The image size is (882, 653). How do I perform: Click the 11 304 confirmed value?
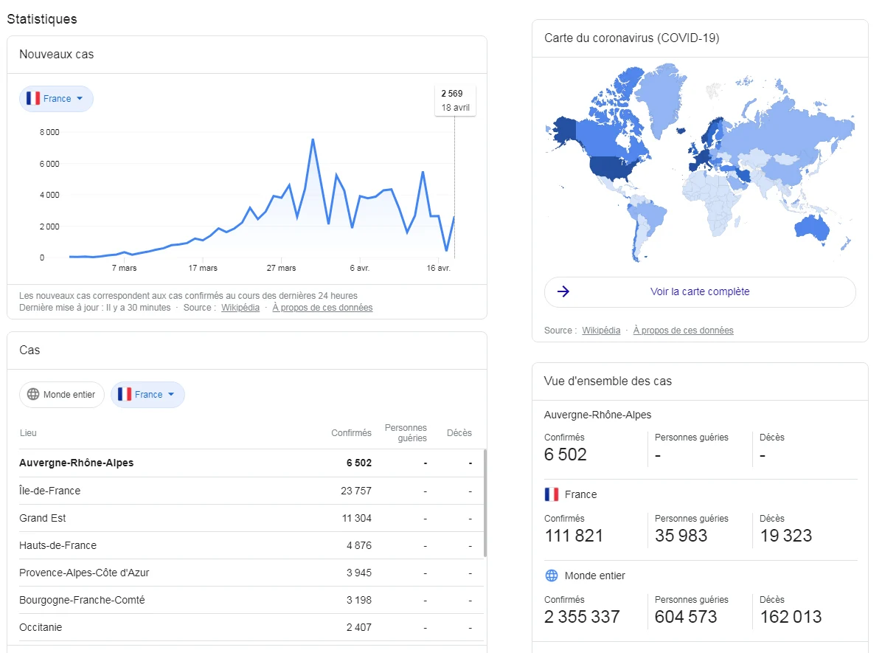click(x=357, y=518)
